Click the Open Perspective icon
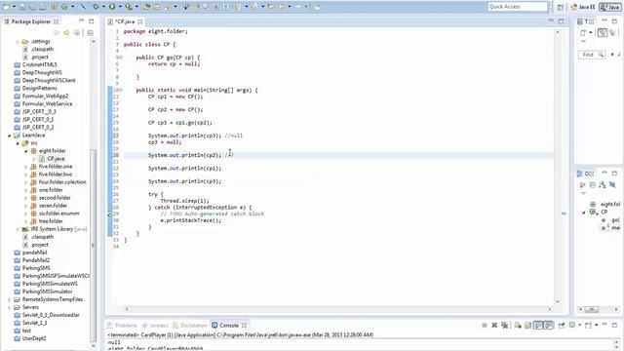The width and height of the screenshot is (624, 351). [561, 7]
